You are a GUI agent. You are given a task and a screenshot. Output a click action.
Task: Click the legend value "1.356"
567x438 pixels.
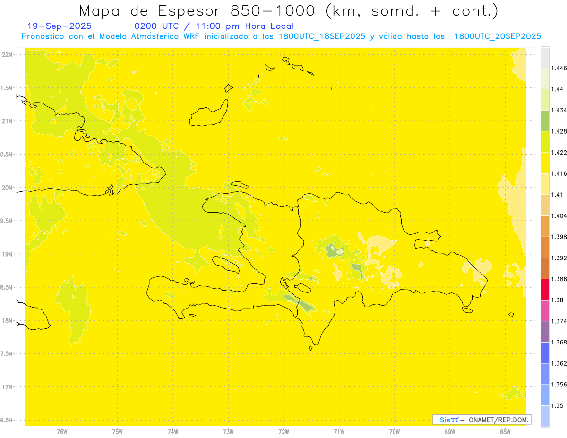coord(560,385)
